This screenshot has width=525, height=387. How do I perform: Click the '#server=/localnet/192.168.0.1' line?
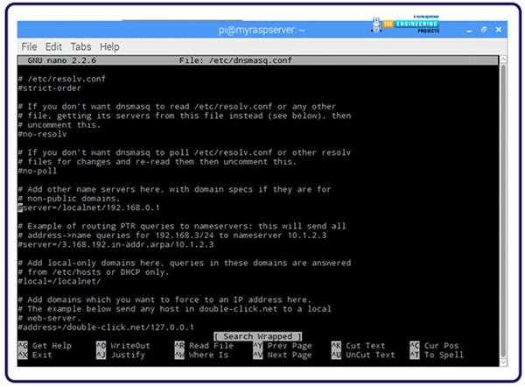(x=89, y=208)
